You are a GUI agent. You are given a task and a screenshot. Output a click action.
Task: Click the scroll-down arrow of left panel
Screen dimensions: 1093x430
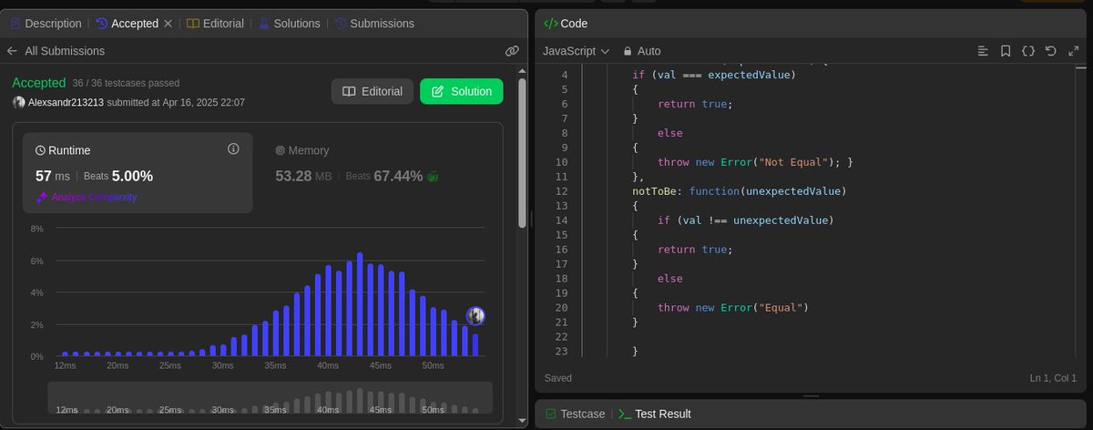pyautogui.click(x=522, y=420)
